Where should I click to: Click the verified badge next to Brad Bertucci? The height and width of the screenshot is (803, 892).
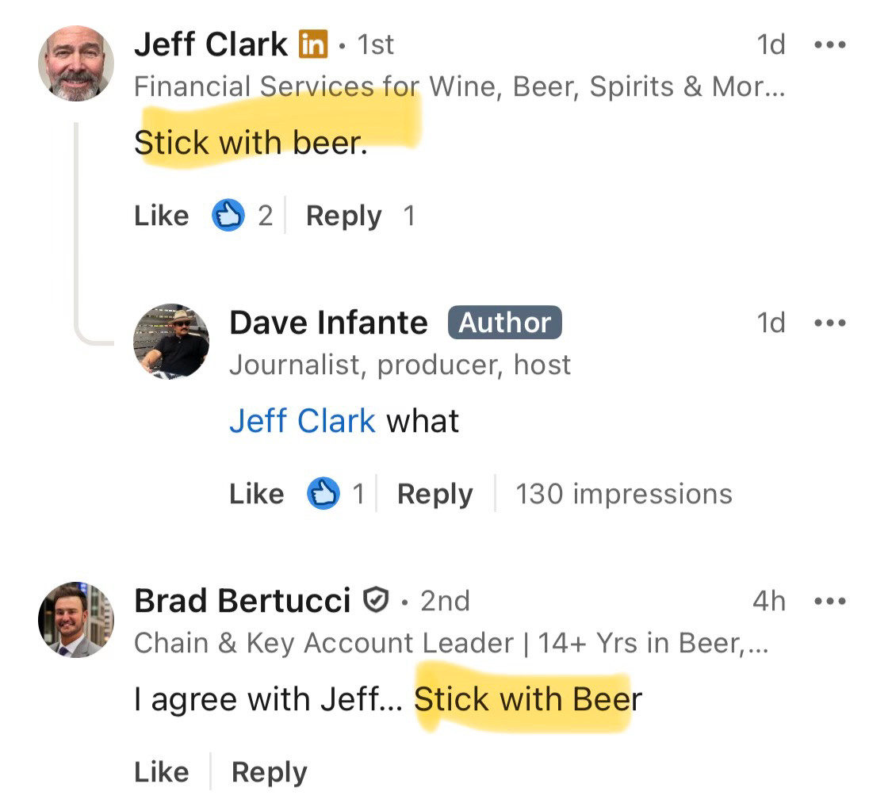(376, 600)
